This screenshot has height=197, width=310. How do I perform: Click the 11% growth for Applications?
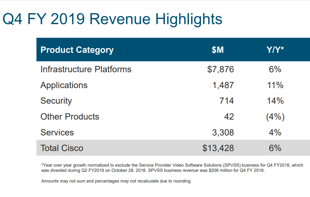[275, 85]
